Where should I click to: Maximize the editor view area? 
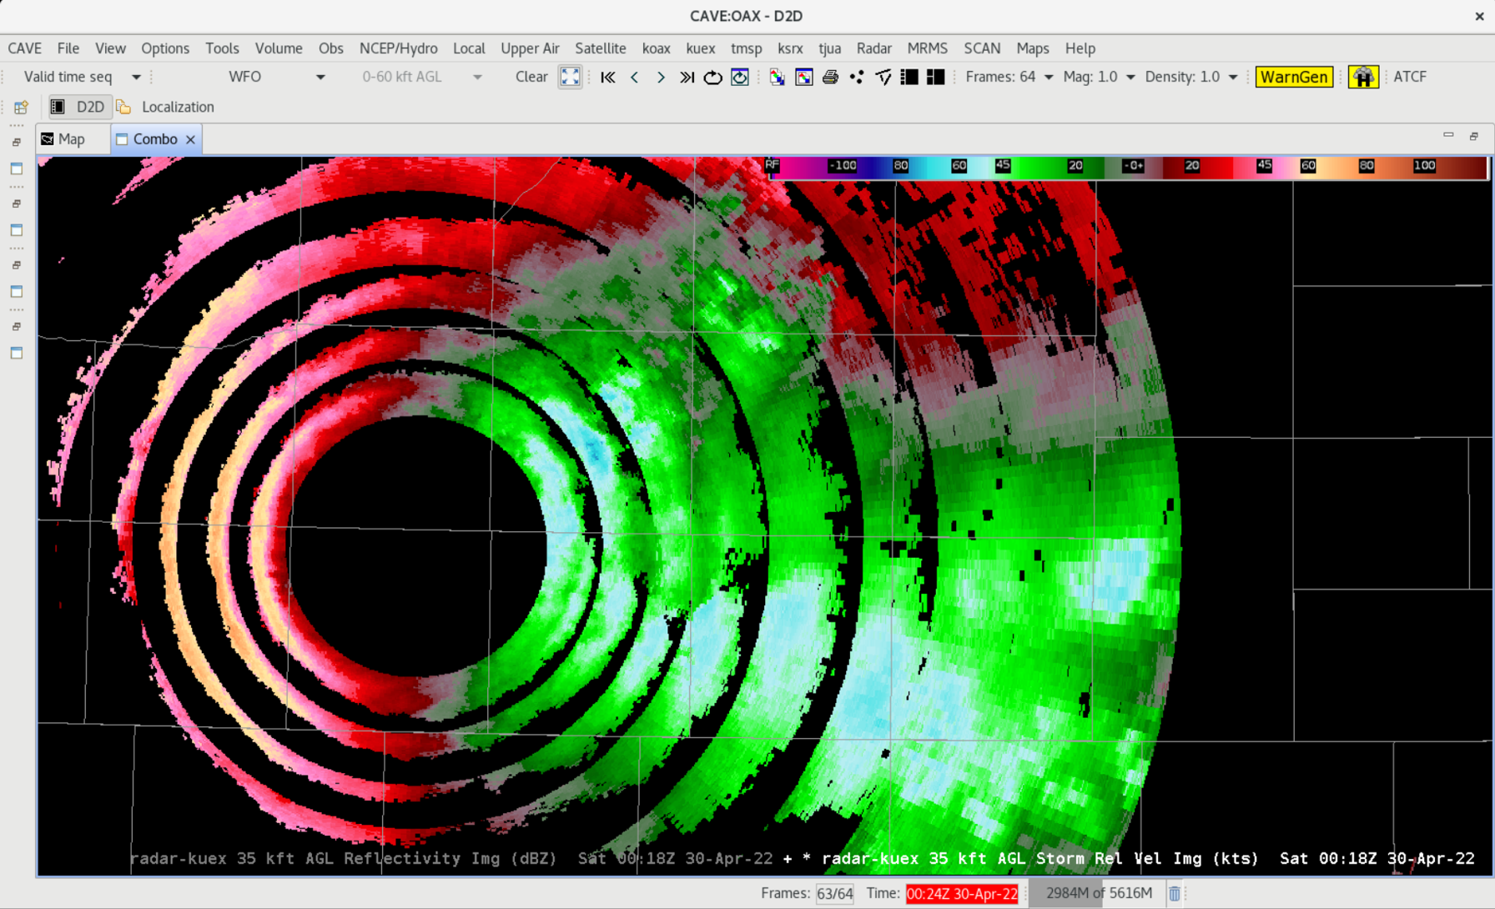point(1474,135)
